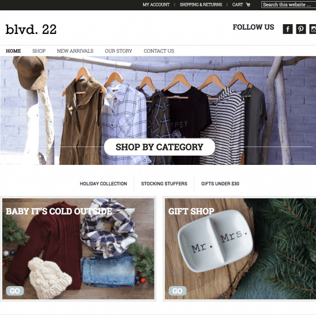Open the Cart link
The image size is (316, 316).
point(237,5)
